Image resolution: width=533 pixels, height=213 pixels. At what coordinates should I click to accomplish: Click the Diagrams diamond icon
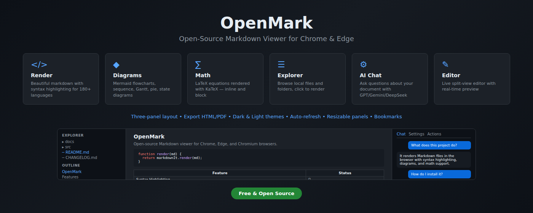point(116,65)
